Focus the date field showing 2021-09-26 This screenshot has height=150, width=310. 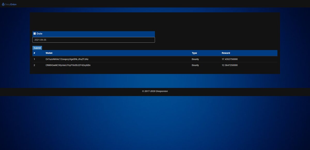(94, 40)
